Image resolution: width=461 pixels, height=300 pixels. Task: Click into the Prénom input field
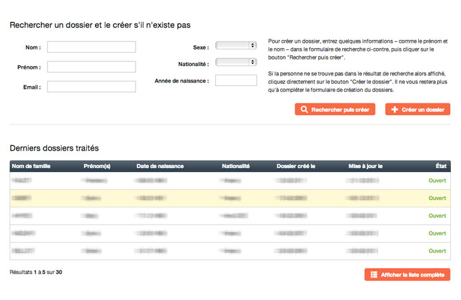92,67
